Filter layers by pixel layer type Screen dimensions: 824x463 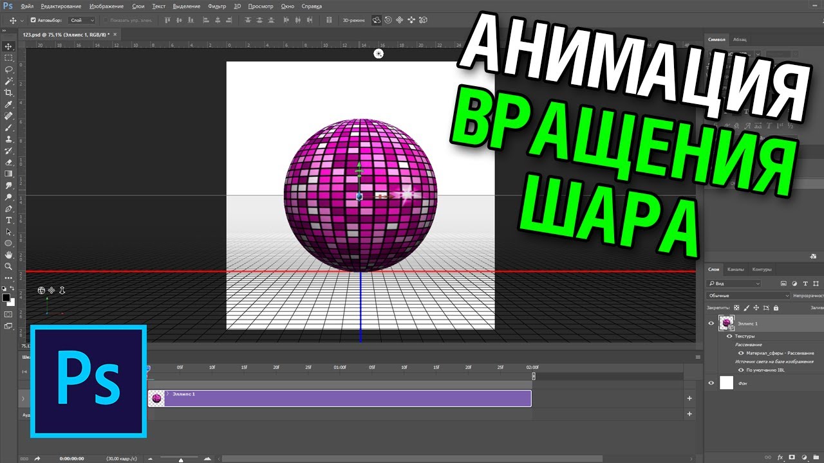point(783,283)
